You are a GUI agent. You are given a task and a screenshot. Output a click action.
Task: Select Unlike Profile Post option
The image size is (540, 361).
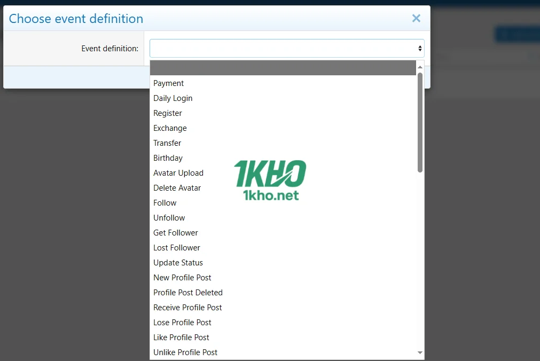[x=185, y=352]
